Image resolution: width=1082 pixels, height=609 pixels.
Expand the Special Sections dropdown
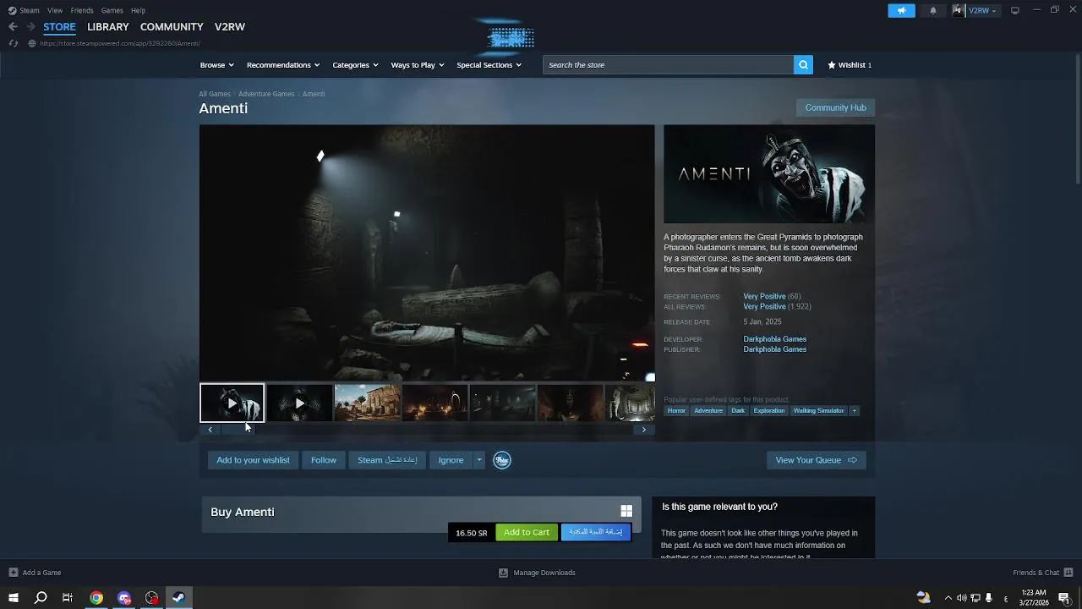coord(489,65)
